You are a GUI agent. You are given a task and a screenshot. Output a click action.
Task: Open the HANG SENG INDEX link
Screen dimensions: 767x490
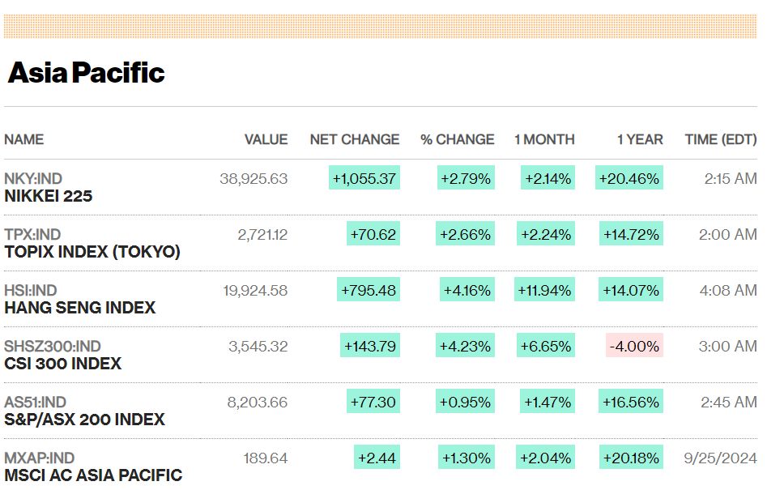[x=79, y=308]
